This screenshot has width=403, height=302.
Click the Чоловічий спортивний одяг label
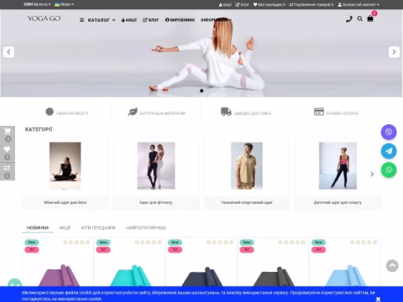(247, 202)
